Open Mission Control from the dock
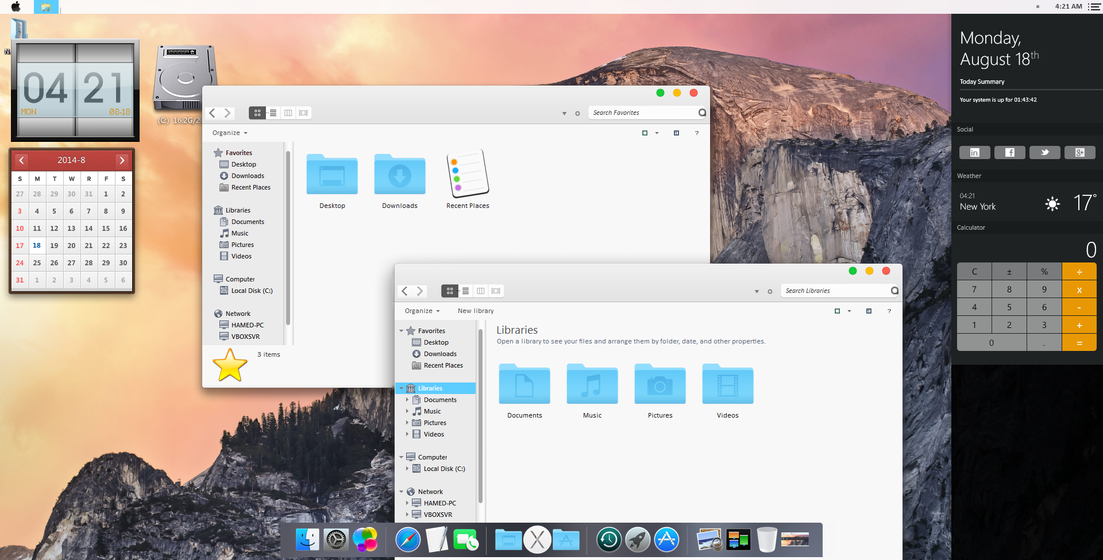The image size is (1103, 560). tap(738, 540)
